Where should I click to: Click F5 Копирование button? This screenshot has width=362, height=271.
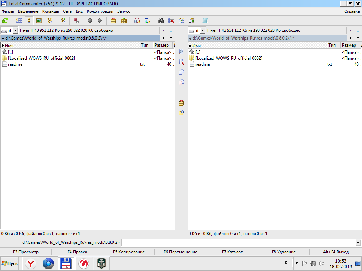[x=129, y=252]
